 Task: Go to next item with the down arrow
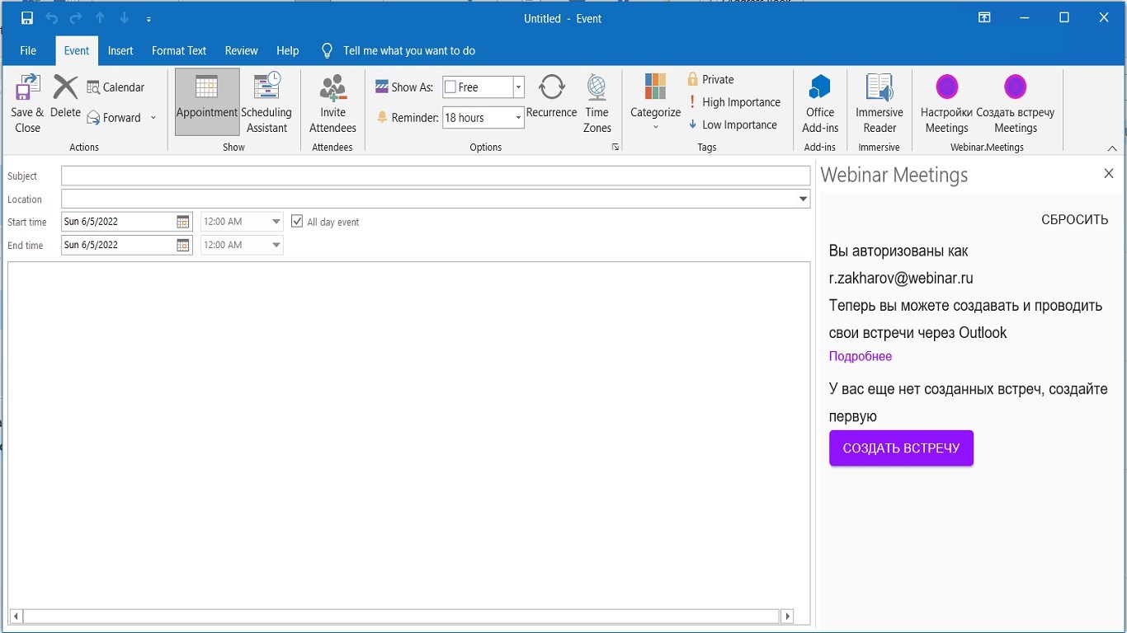click(124, 18)
